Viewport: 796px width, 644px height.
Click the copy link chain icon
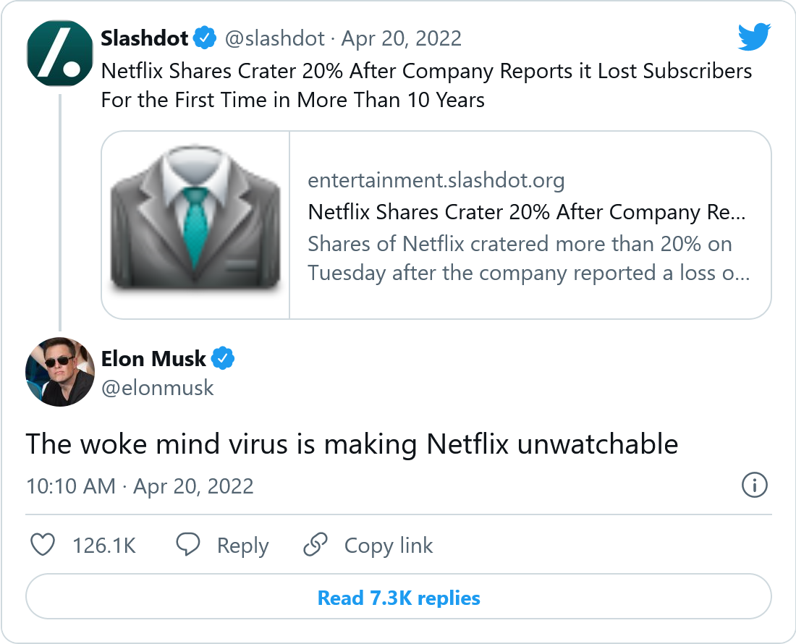point(316,545)
